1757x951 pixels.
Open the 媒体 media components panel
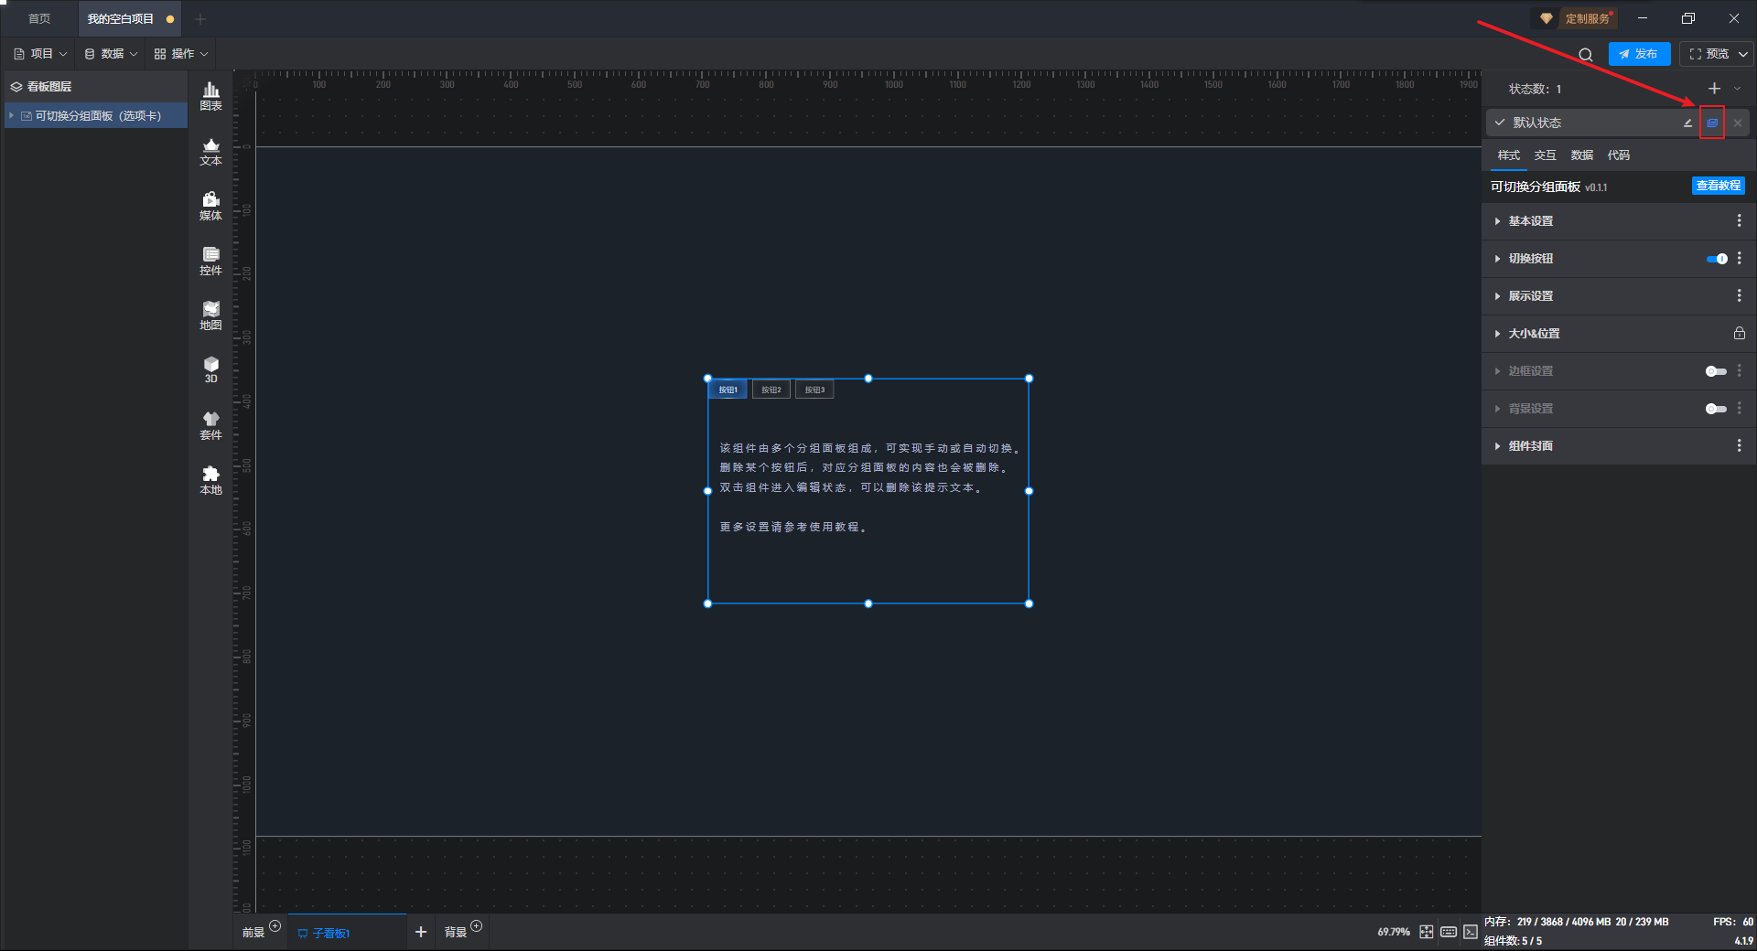(210, 205)
